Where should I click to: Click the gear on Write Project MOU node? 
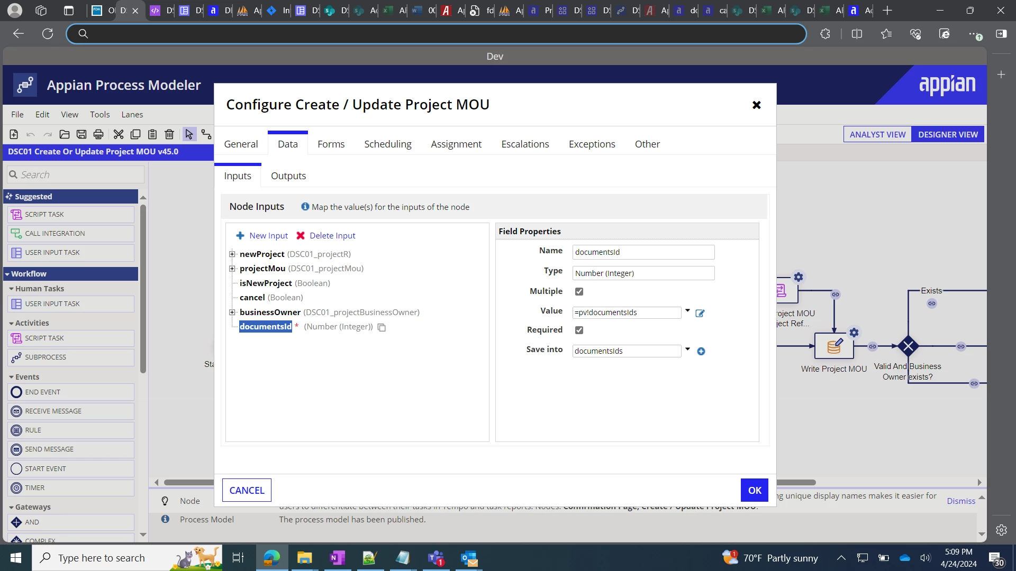pyautogui.click(x=854, y=333)
